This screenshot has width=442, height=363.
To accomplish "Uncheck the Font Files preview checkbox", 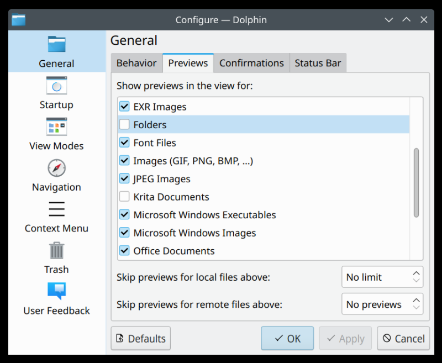I will point(124,143).
